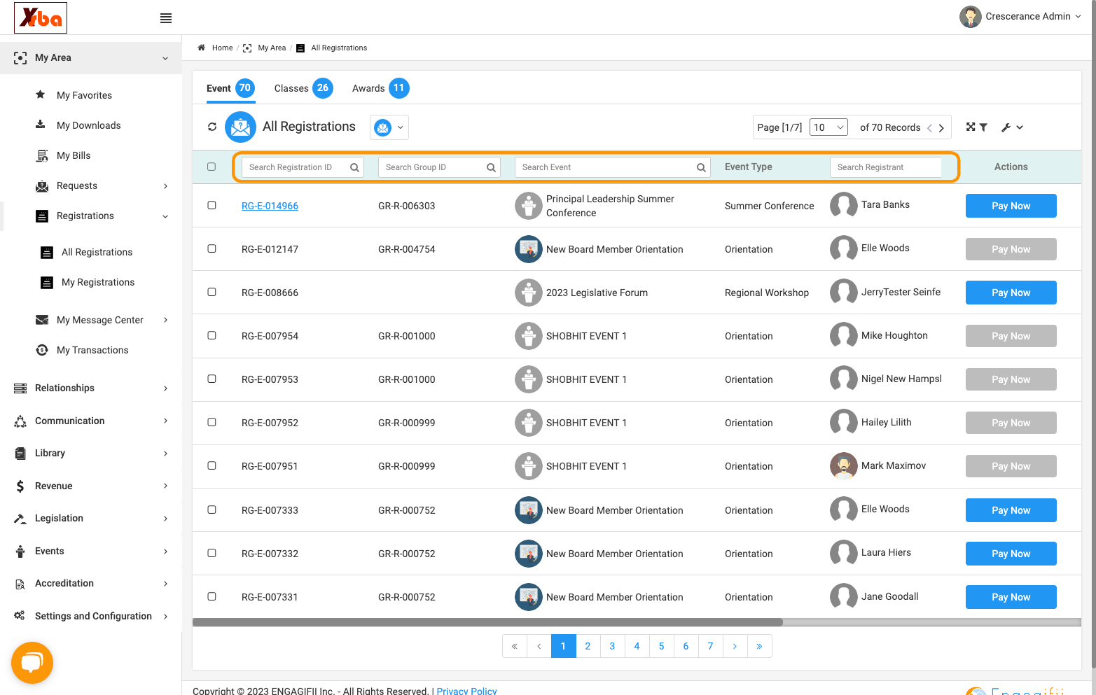This screenshot has width=1096, height=695.
Task: Check the row RG-E-007952 checkbox
Action: pyautogui.click(x=211, y=422)
